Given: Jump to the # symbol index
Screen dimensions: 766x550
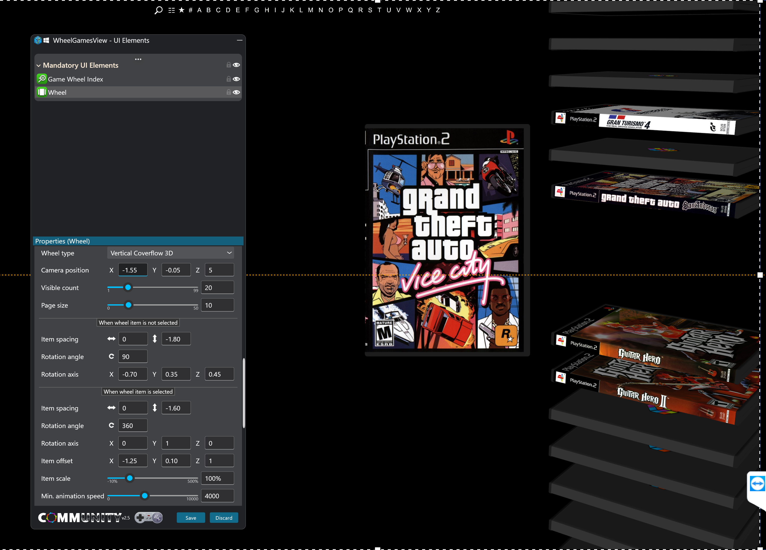Looking at the screenshot, I should click(191, 10).
